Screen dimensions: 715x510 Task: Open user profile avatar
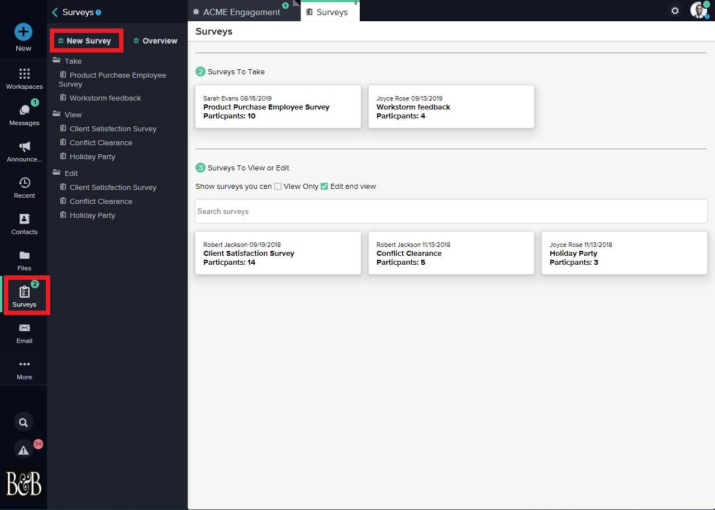click(x=699, y=10)
